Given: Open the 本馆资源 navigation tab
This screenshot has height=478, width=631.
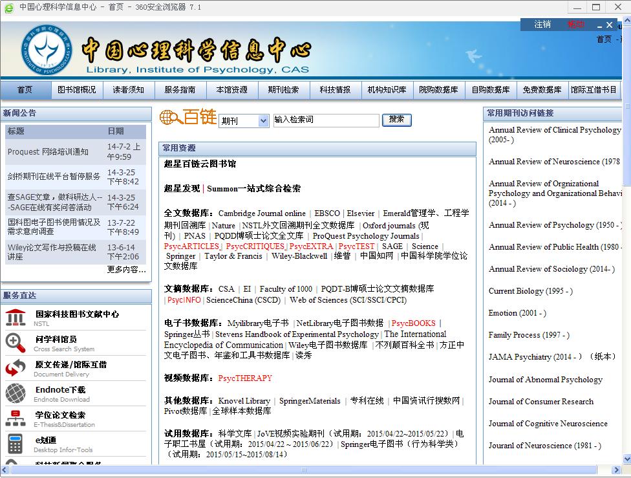Looking at the screenshot, I should (x=232, y=90).
